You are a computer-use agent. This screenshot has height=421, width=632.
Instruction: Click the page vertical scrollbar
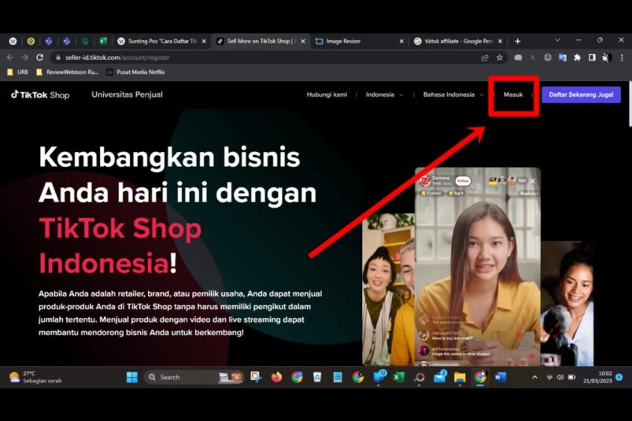pos(630,104)
